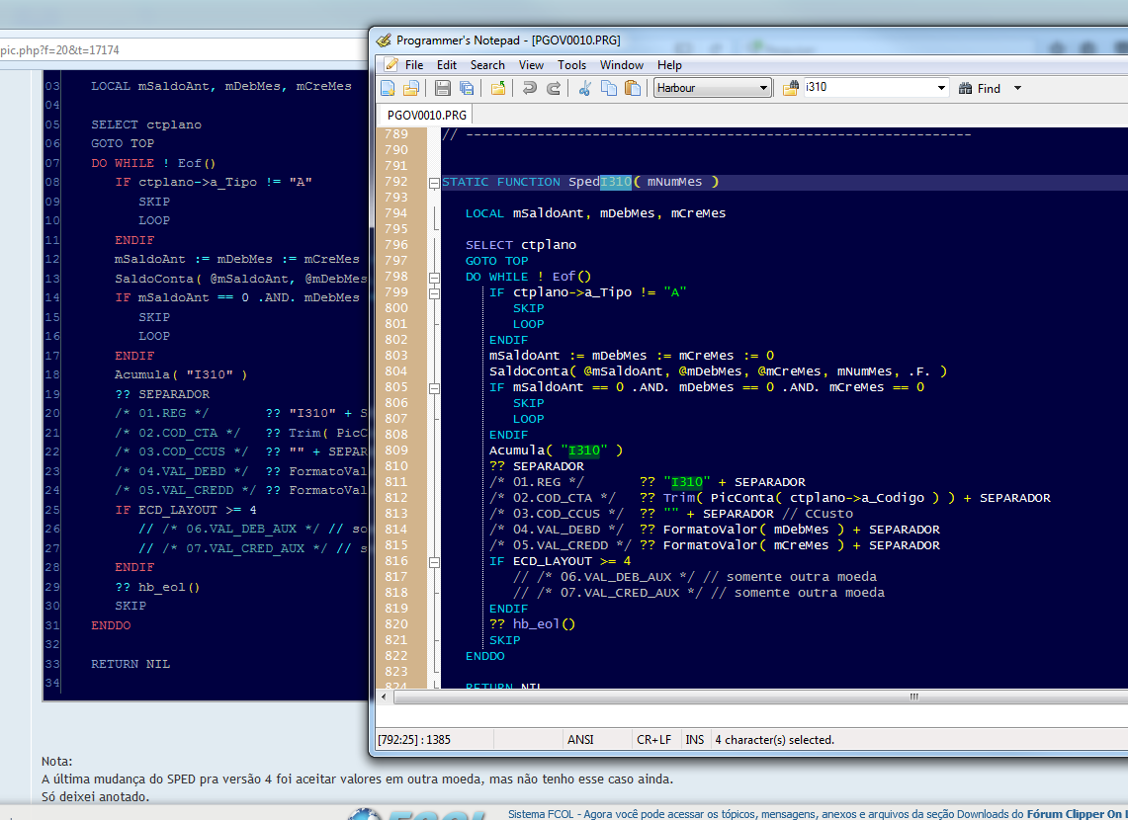This screenshot has width=1128, height=820.
Task: Expand the Find button options arrow
Action: click(1017, 88)
